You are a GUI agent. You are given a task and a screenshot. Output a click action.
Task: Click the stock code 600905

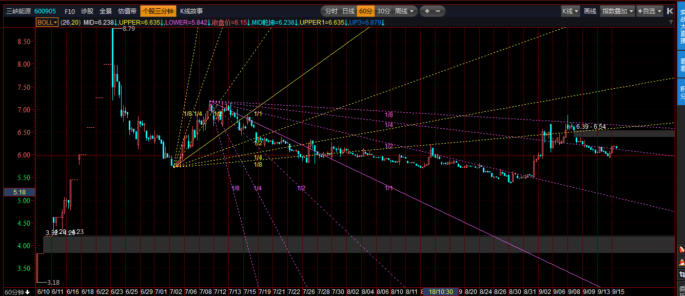(45, 11)
